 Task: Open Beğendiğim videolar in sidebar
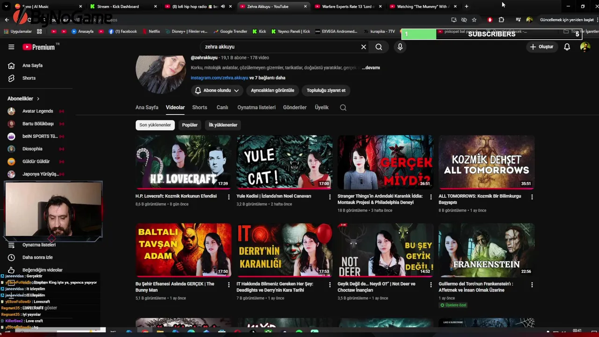[x=42, y=270]
